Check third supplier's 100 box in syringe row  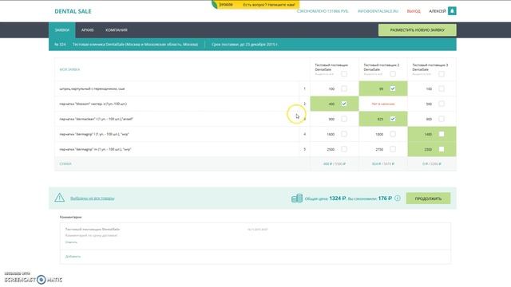click(x=442, y=88)
